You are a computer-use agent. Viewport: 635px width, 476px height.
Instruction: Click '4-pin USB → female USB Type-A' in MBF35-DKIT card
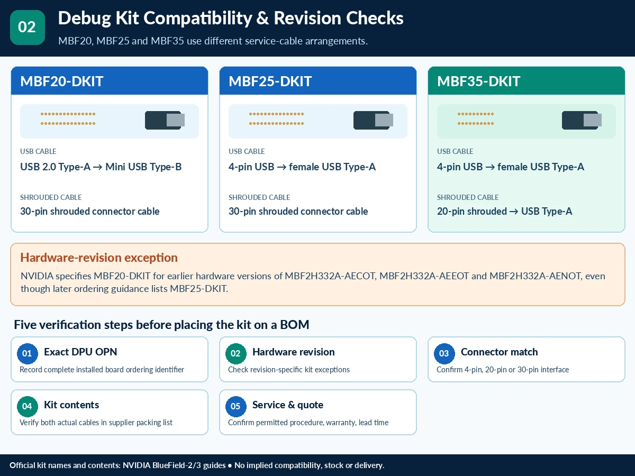pos(511,167)
